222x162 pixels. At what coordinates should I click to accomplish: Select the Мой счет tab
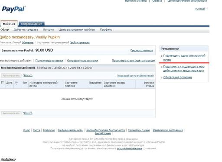9,24
